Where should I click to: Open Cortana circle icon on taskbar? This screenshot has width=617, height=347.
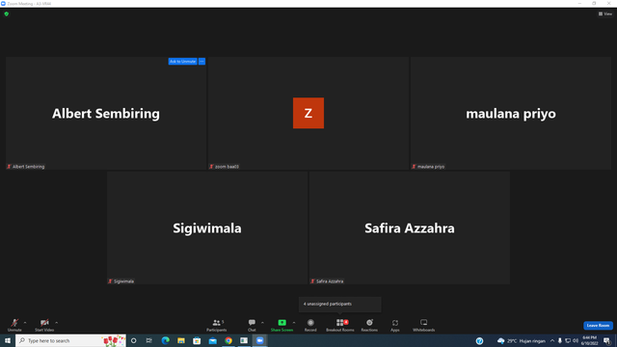(x=134, y=340)
